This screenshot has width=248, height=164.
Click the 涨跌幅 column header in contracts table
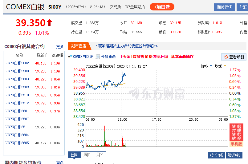coord(57,55)
